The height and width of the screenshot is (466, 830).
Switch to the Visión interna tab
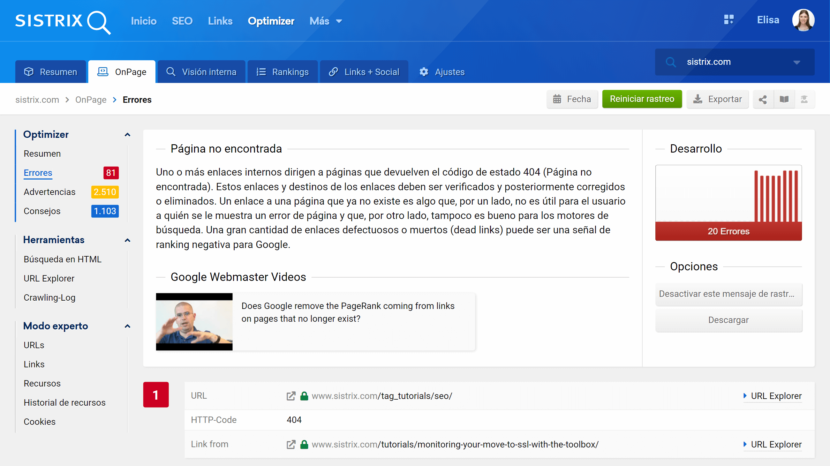click(201, 72)
